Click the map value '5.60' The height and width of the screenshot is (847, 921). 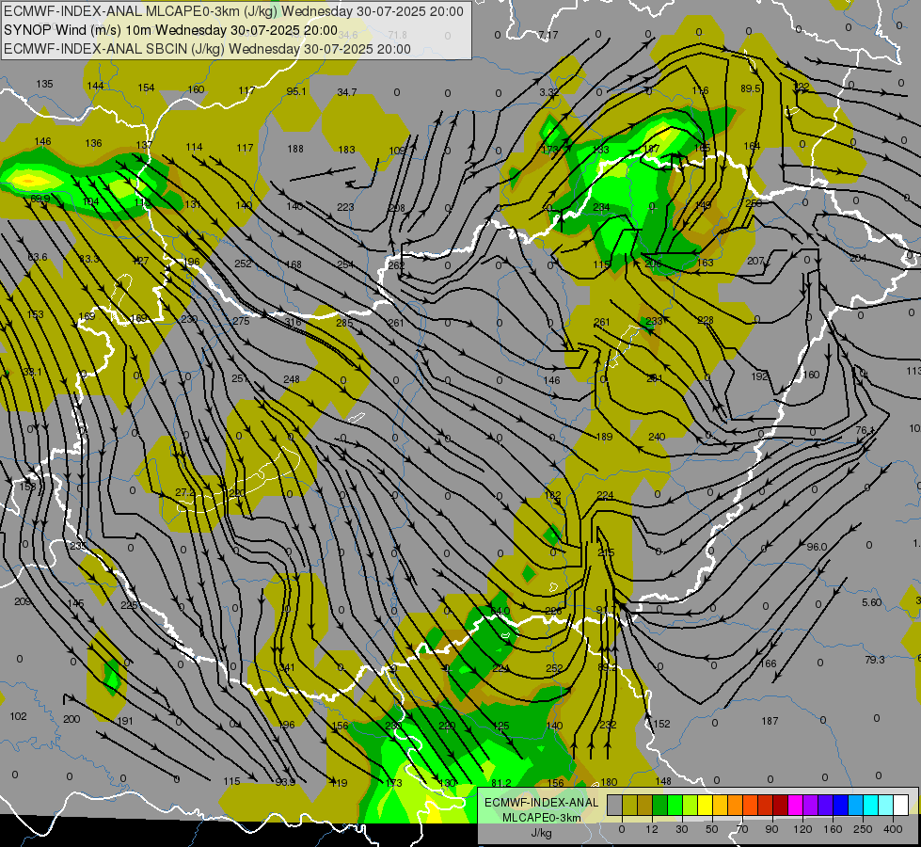872,602
